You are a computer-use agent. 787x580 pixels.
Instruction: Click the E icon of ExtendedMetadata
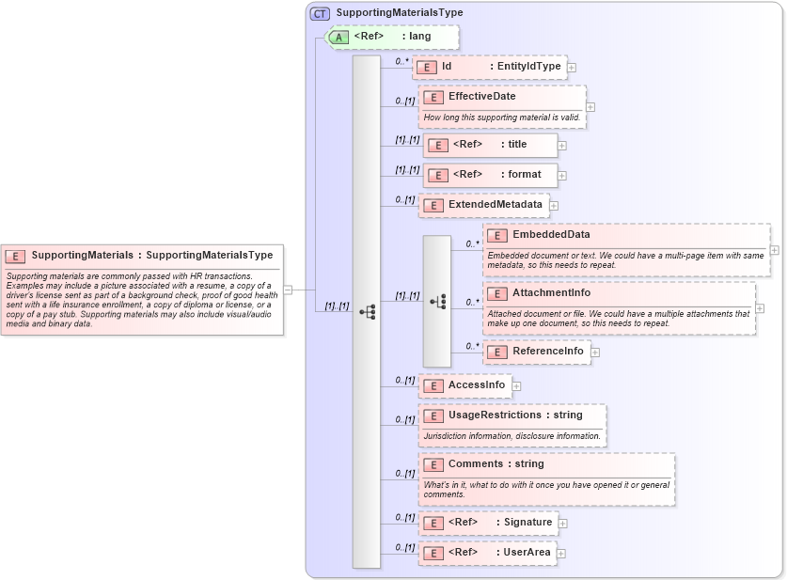tap(433, 205)
